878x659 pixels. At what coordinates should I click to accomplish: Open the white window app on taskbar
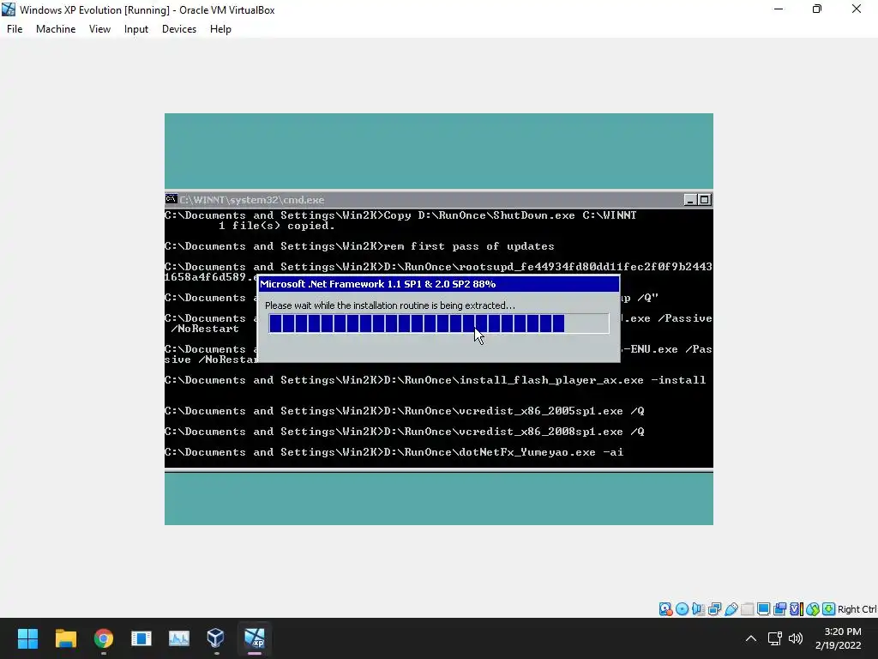(141, 638)
